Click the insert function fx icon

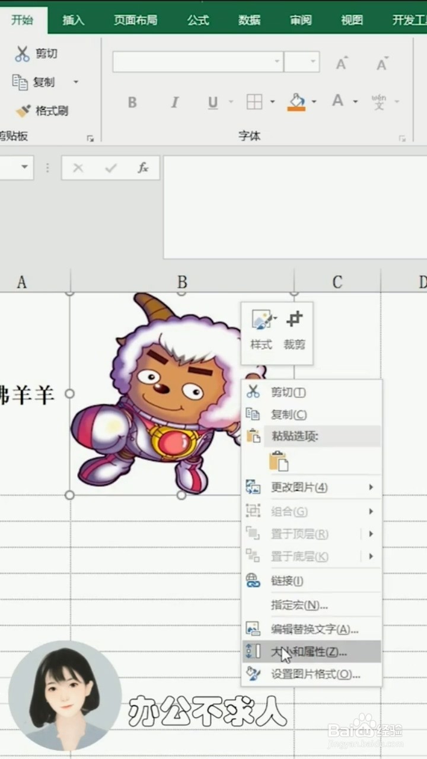tap(143, 168)
